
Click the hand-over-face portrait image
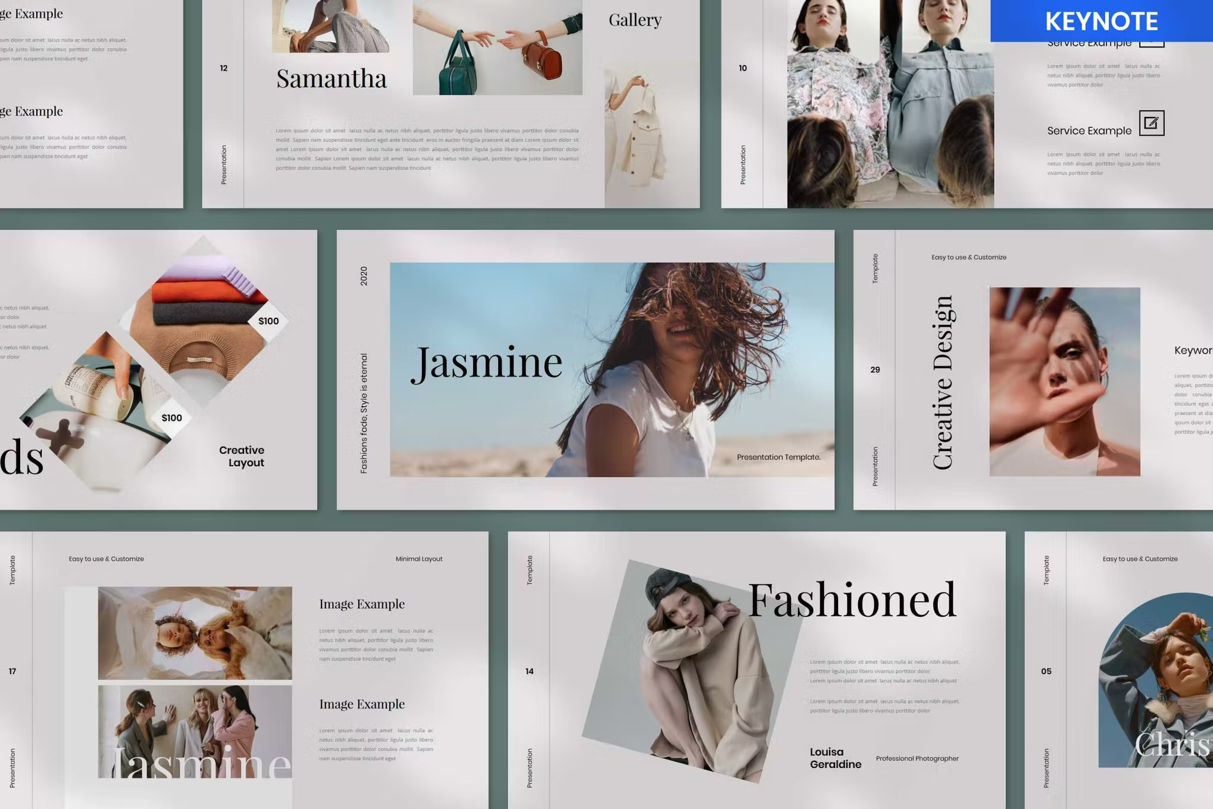[1064, 382]
